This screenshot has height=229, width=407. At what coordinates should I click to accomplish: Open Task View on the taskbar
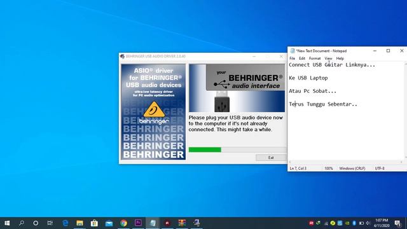(x=50, y=223)
